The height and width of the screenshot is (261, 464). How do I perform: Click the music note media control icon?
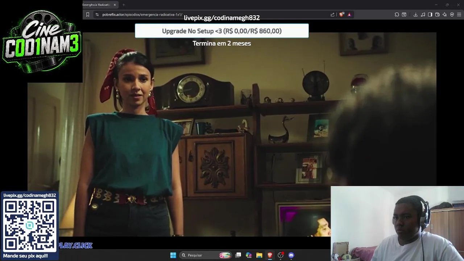click(423, 14)
